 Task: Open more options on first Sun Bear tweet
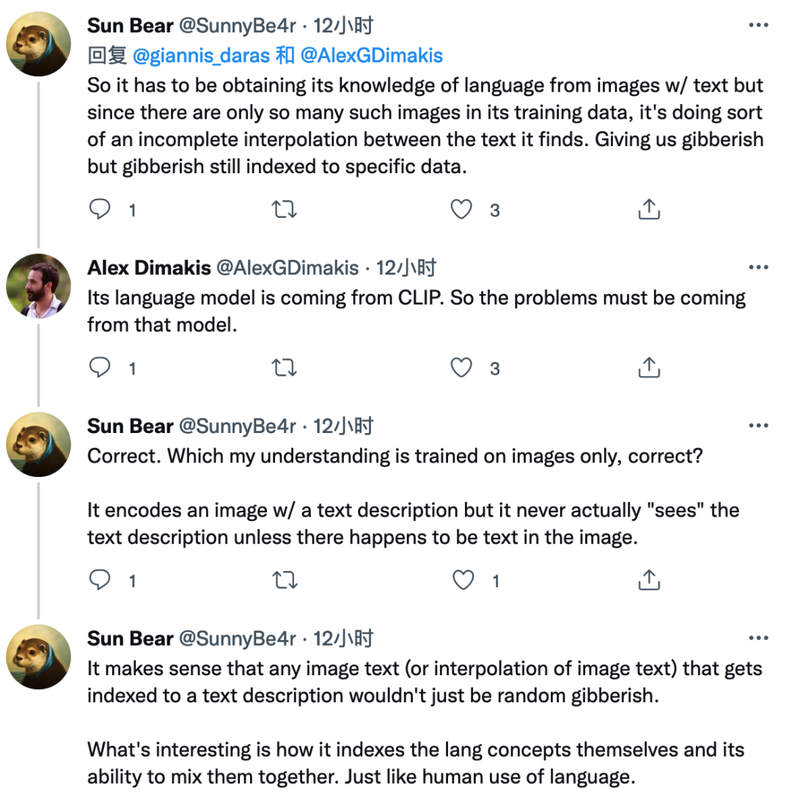758,26
